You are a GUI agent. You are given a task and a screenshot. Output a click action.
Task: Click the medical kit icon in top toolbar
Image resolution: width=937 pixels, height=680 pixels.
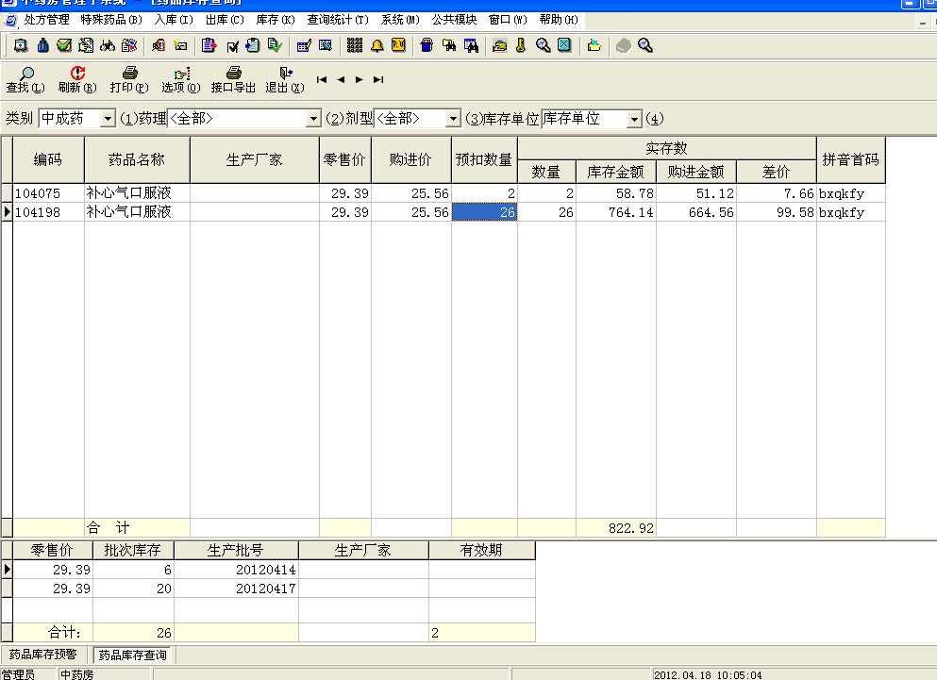coord(21,45)
